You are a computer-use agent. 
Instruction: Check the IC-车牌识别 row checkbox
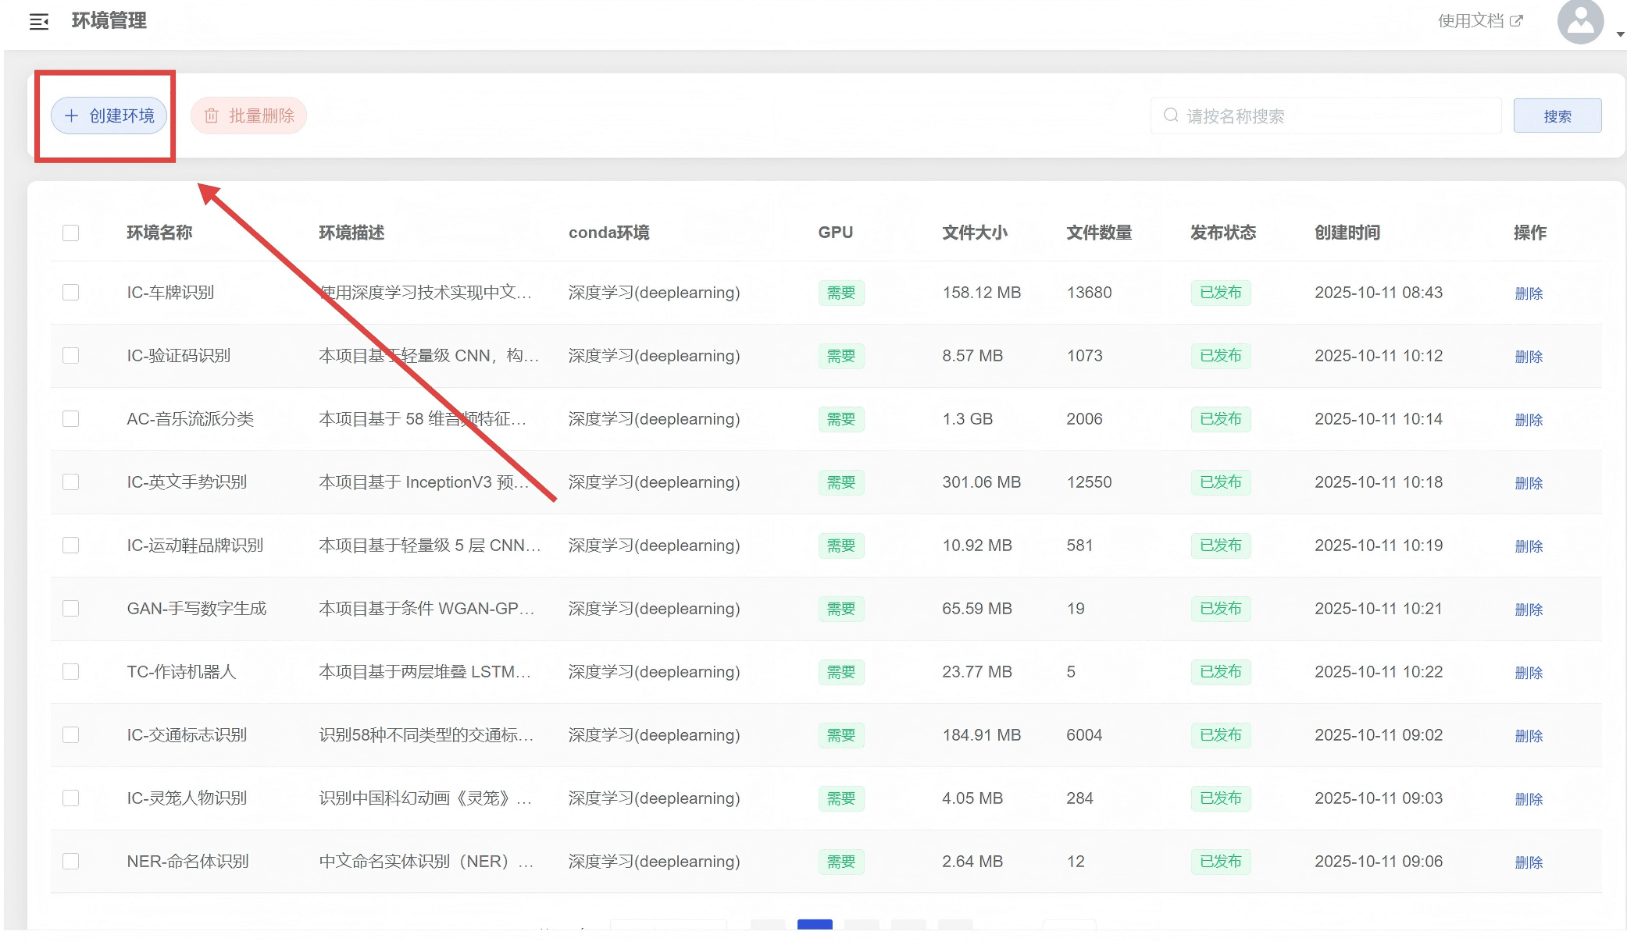71,293
